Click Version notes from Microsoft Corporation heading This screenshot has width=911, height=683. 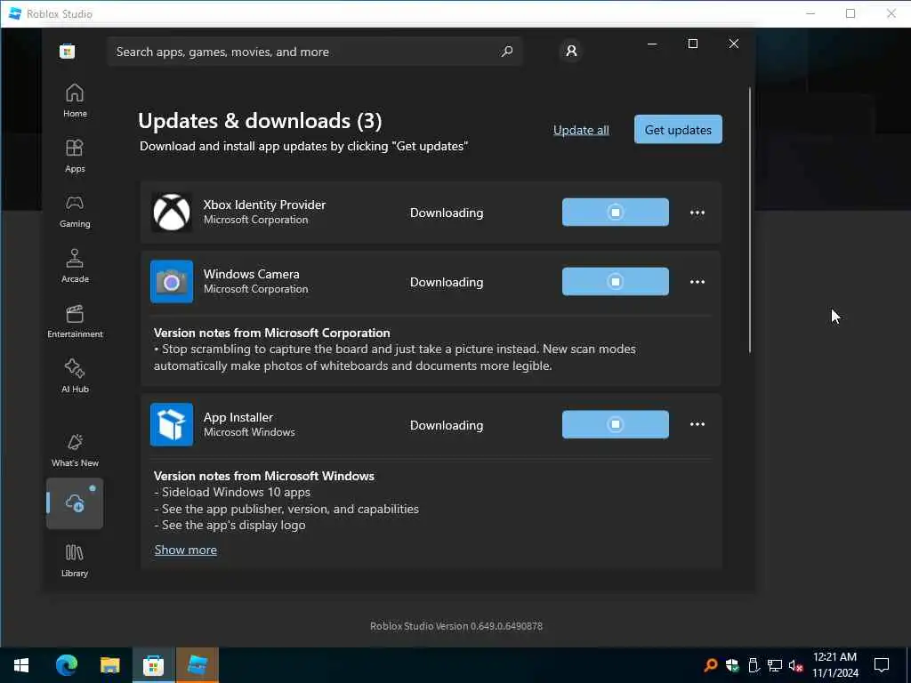pyautogui.click(x=272, y=333)
